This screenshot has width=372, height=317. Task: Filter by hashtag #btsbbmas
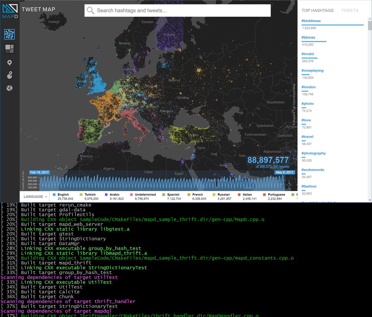311,21
